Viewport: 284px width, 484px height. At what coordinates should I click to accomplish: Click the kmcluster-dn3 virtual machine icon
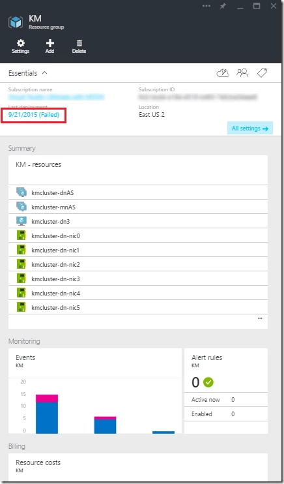(x=21, y=221)
